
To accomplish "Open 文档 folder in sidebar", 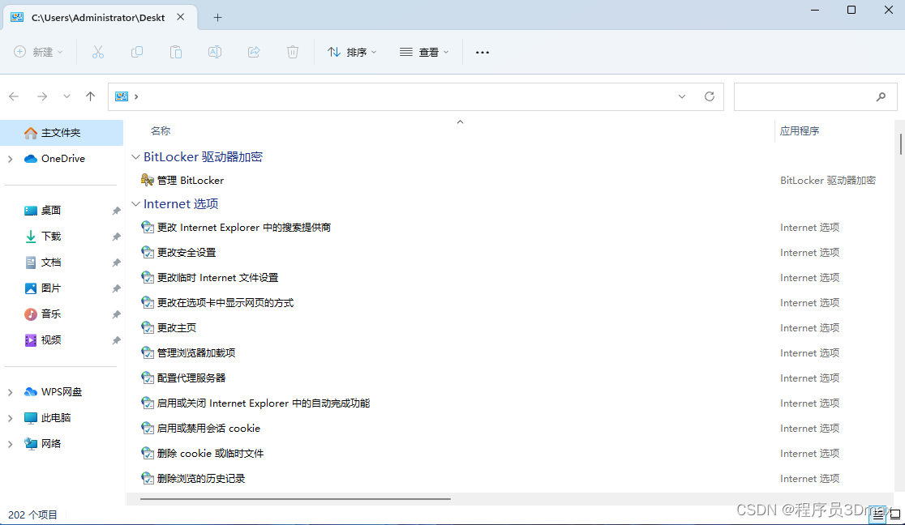I will tap(51, 262).
